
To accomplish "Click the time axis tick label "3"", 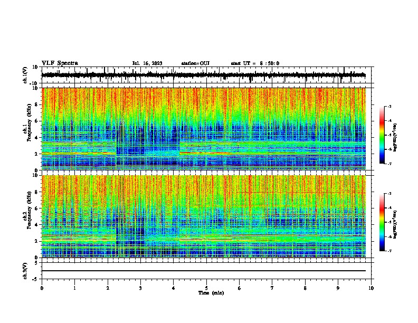I will 140,288.
